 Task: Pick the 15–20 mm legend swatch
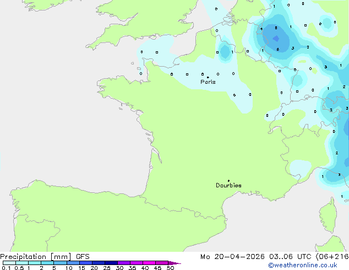(x=86, y=263)
